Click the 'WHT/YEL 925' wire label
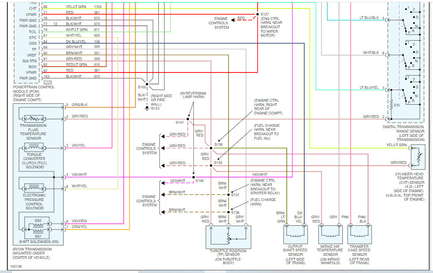 83,35
